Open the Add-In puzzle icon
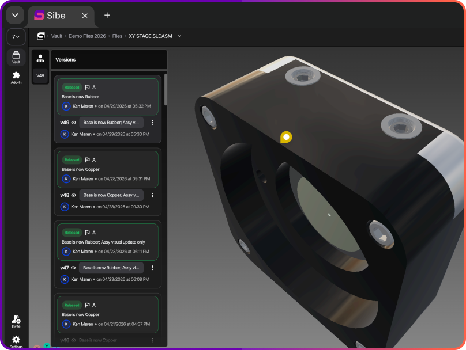The image size is (466, 350). [16, 78]
